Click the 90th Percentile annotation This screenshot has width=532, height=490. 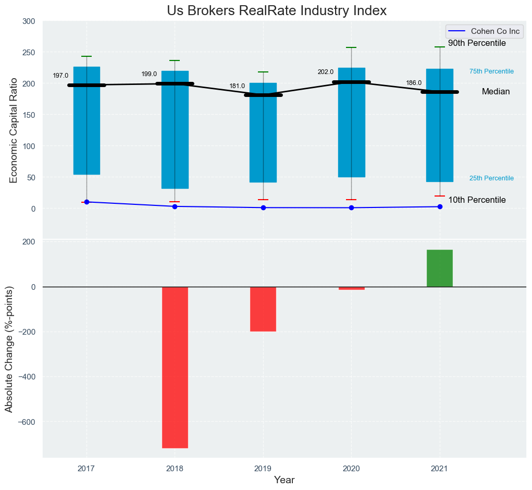point(477,43)
